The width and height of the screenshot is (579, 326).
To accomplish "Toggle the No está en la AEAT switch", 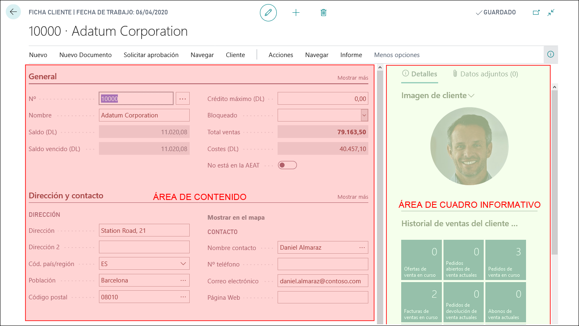I will 287,165.
